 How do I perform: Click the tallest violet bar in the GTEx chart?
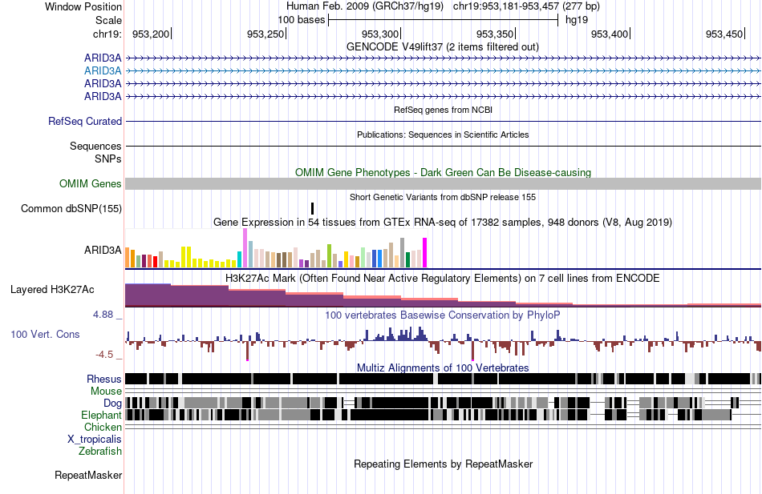click(245, 248)
